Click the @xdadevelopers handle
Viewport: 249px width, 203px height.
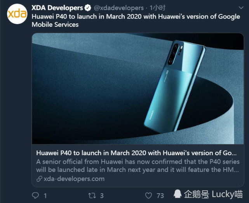coord(119,8)
